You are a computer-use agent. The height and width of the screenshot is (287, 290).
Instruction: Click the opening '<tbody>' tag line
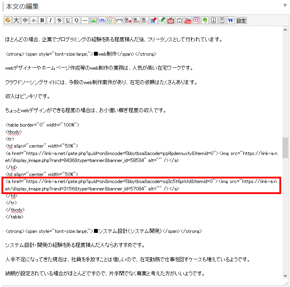pos(14,132)
